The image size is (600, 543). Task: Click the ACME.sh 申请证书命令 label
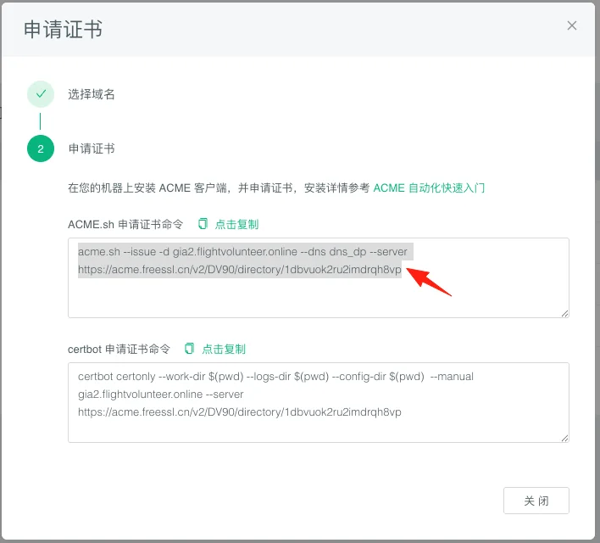point(125,224)
